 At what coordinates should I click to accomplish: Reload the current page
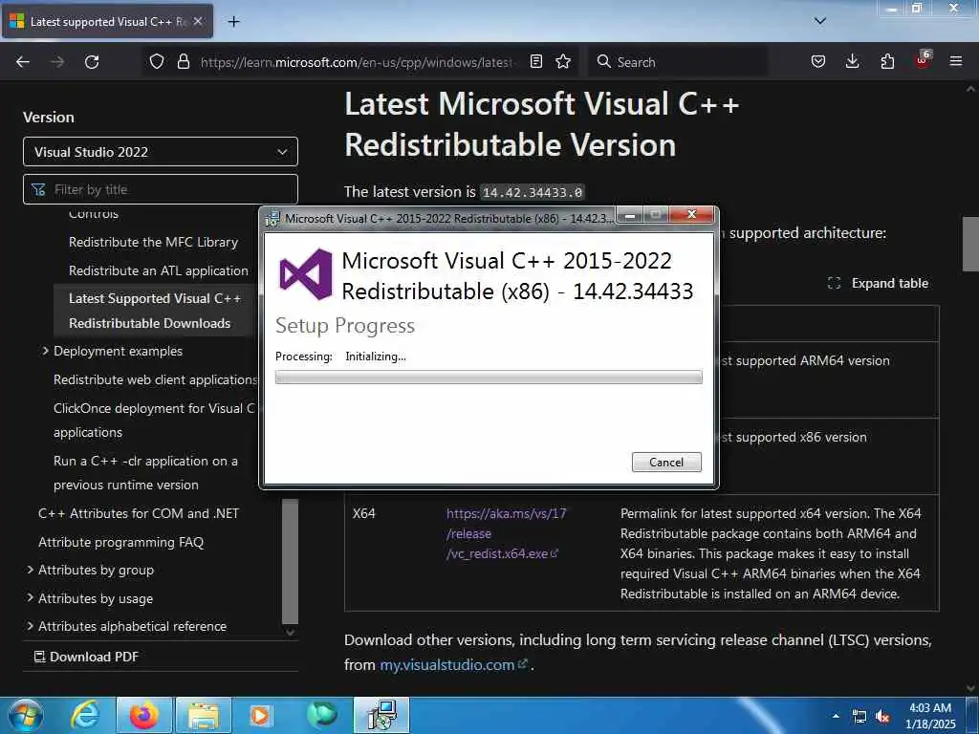click(92, 62)
